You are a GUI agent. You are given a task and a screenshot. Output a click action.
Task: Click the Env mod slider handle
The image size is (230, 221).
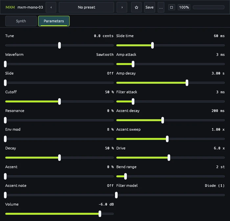pos(5,139)
